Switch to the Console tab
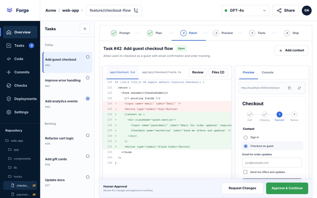317x198 pixels. pyautogui.click(x=268, y=72)
